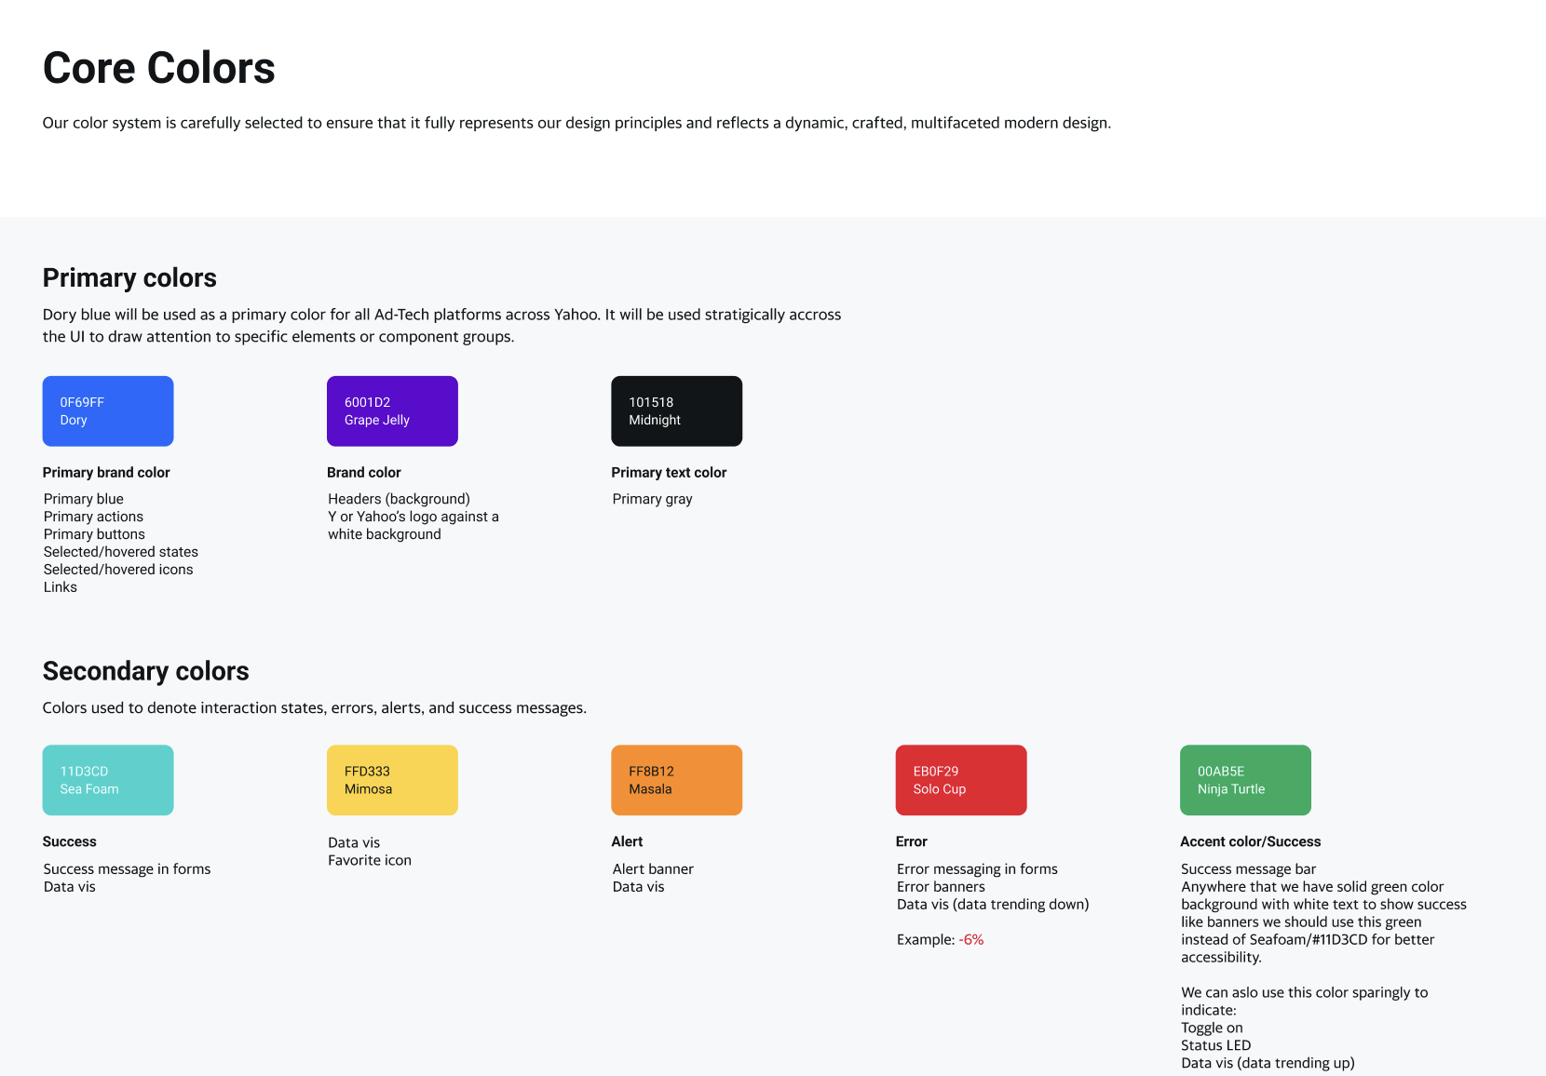Click the 'Alert banner' text line
Screen dimensions: 1546x1076
coord(653,869)
